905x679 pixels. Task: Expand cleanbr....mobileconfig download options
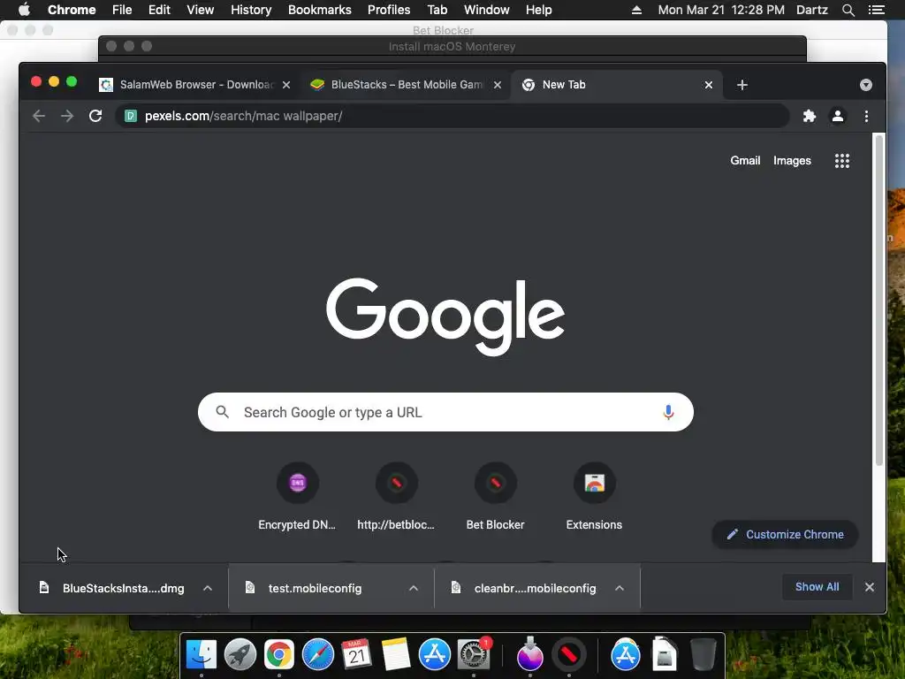620,588
